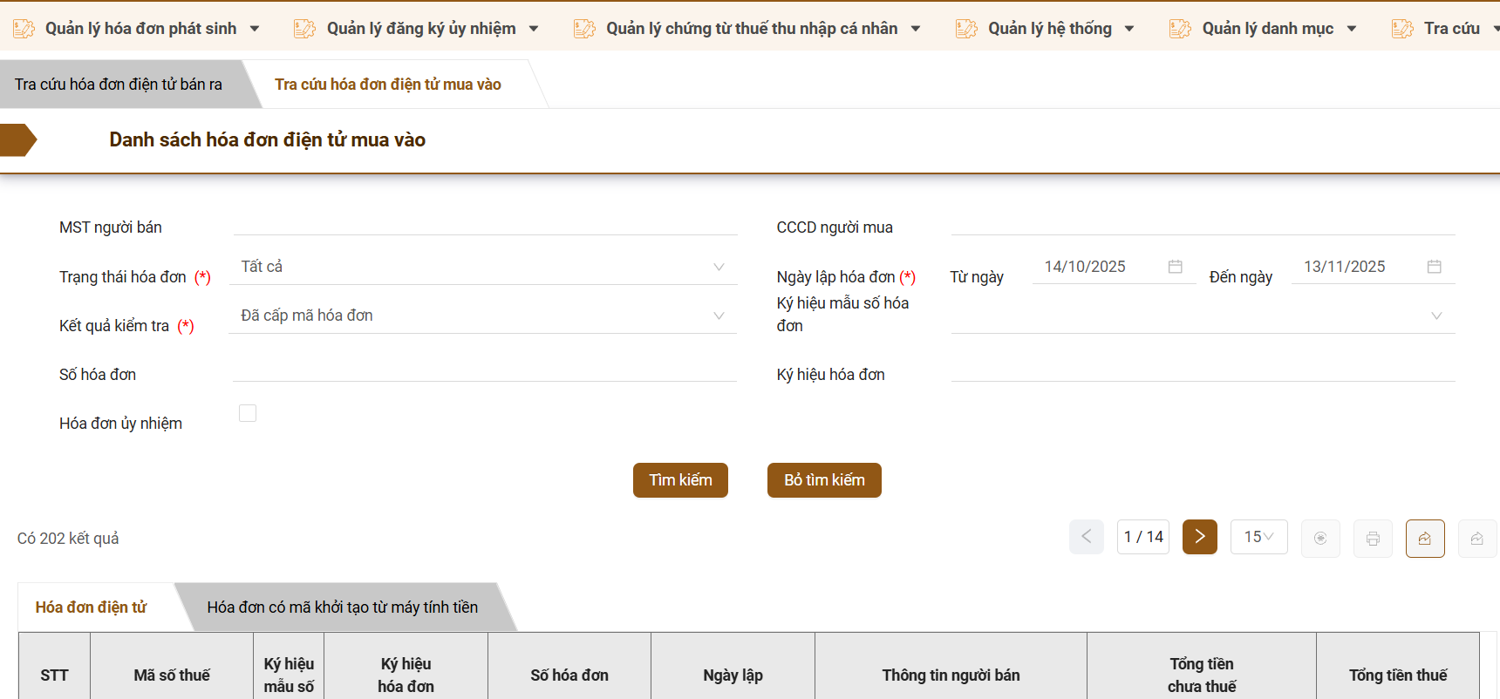1500x699 pixels.
Task: Focus the 'MST người bán' input field
Action: (x=485, y=225)
